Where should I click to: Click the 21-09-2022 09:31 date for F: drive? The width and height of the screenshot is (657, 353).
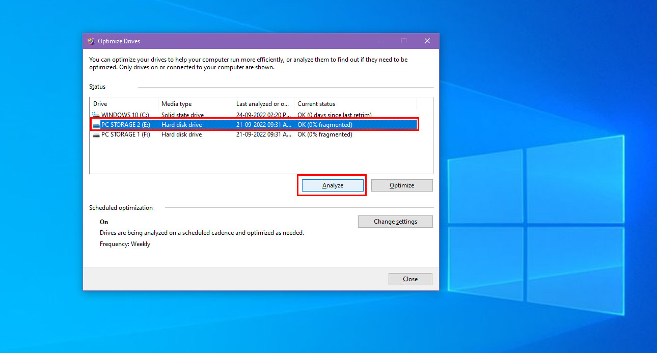click(264, 134)
